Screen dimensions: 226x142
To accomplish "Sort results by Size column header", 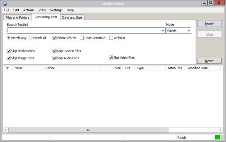I will (111, 68).
